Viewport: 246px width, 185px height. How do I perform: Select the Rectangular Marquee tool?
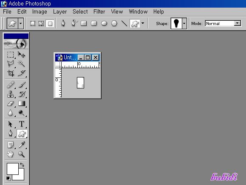[x=10, y=55]
